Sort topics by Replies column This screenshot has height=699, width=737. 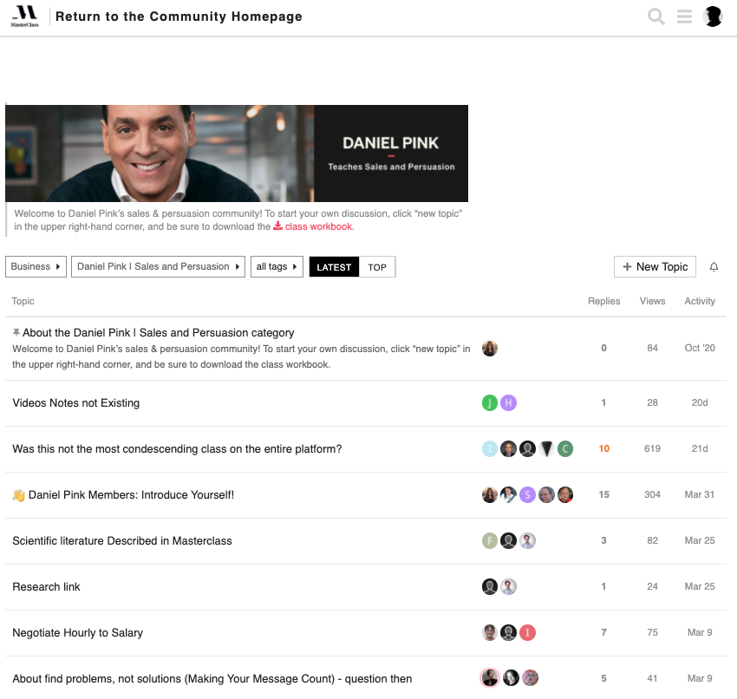coord(604,301)
